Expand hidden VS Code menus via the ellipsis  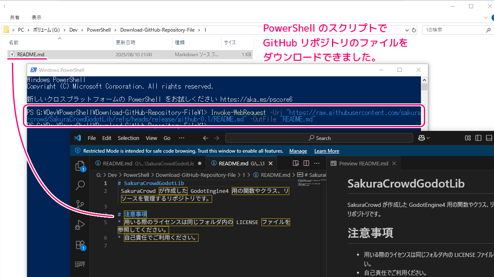click(181, 138)
